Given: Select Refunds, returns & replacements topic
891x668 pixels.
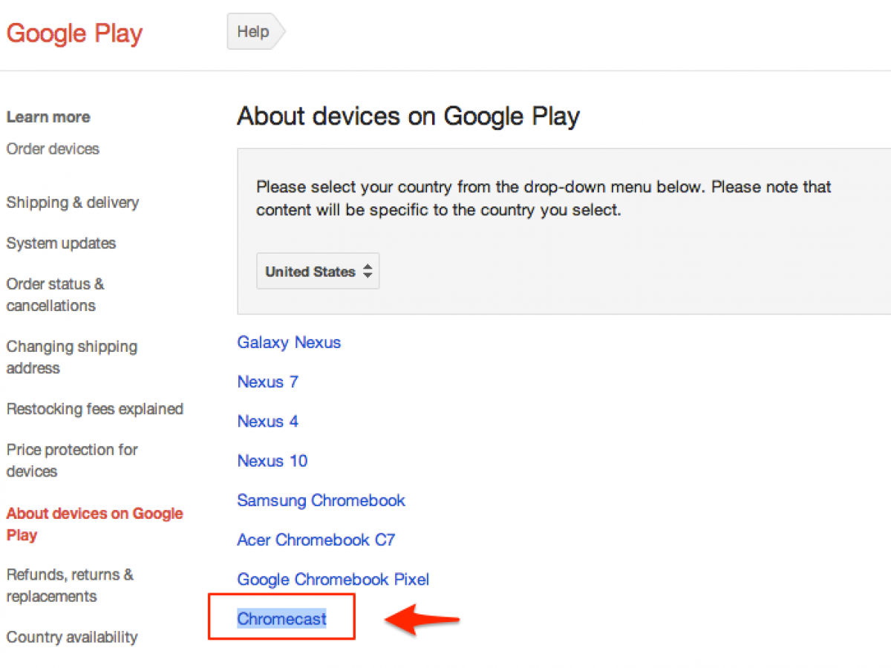Looking at the screenshot, I should tap(70, 585).
